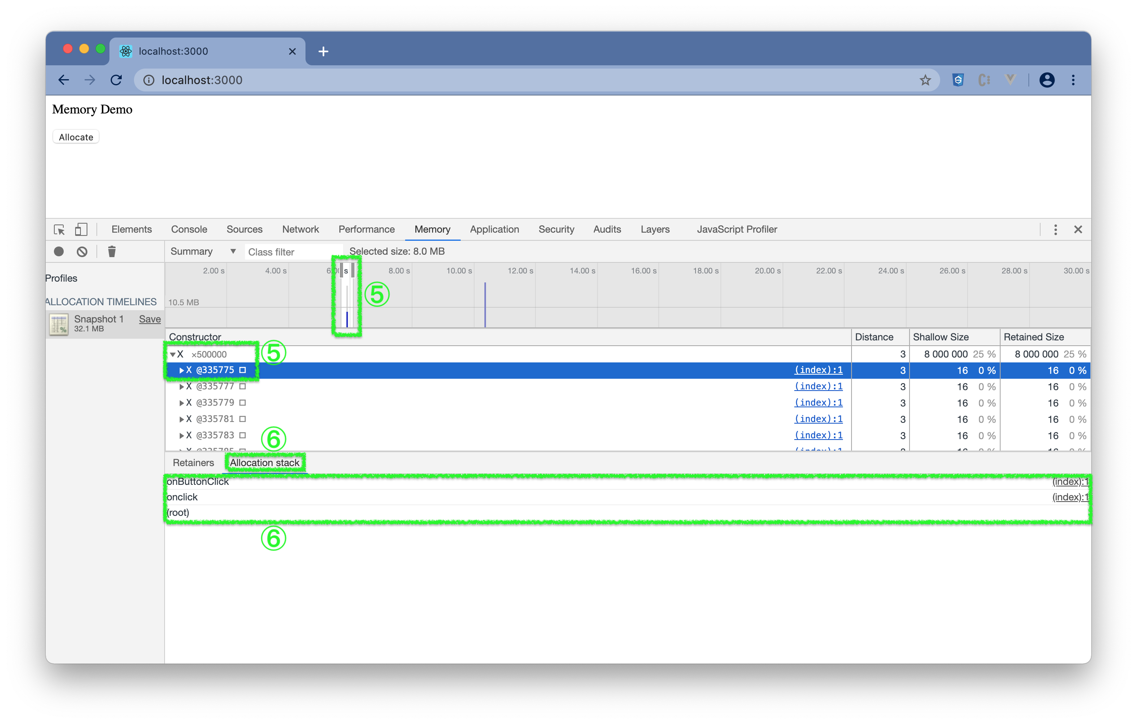The height and width of the screenshot is (724, 1137).
Task: Open the Performance panel tab
Action: pos(366,229)
